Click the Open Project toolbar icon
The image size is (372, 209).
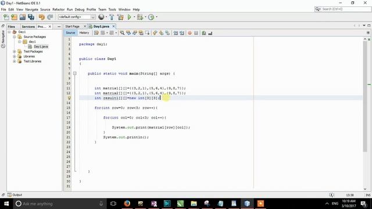(x=23, y=17)
